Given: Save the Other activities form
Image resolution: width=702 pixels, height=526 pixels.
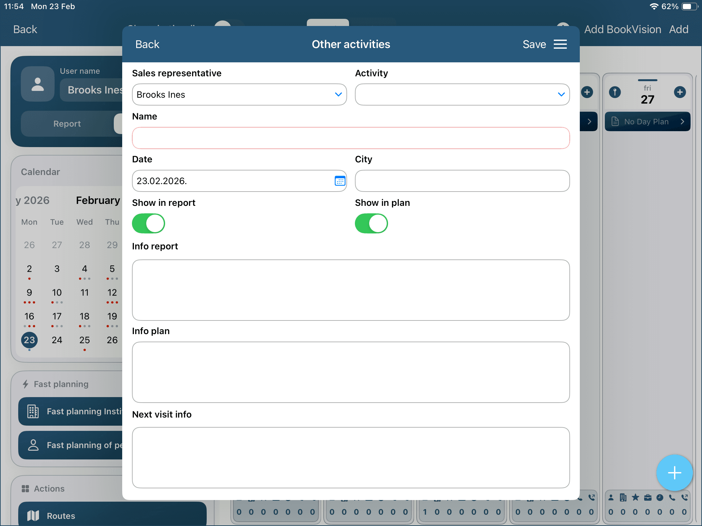Looking at the screenshot, I should coord(534,44).
